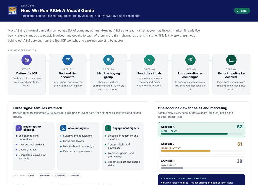Click 'LinkedIn engagement and mentions' bullet
Viewport: 258px width, 185px height.
pyautogui.click(x=123, y=138)
